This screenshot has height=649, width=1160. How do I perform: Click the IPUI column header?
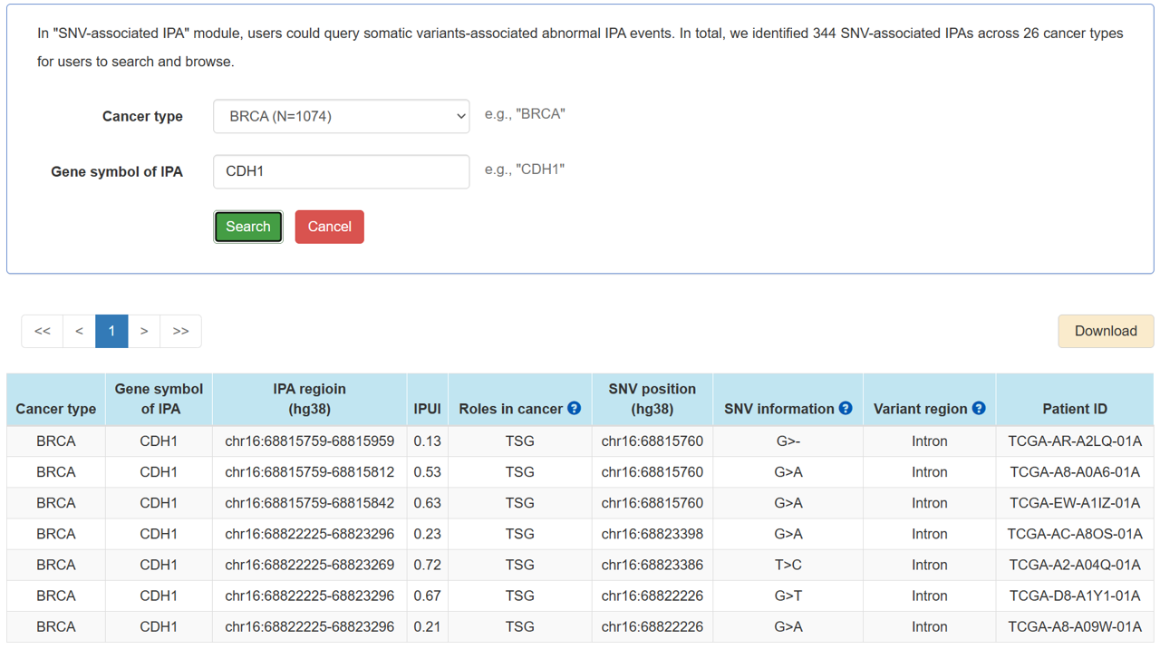427,409
